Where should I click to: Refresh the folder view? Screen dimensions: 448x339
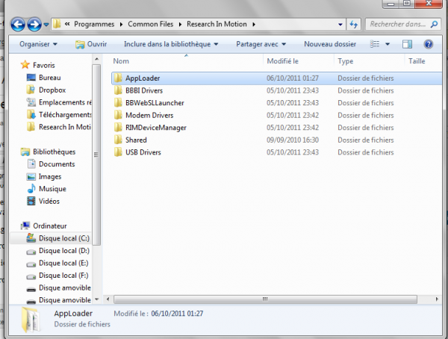pyautogui.click(x=354, y=25)
